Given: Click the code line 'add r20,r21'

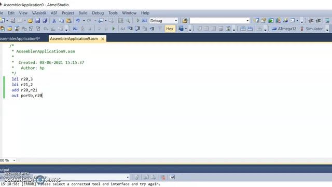Looking at the screenshot, I should pyautogui.click(x=24, y=90).
